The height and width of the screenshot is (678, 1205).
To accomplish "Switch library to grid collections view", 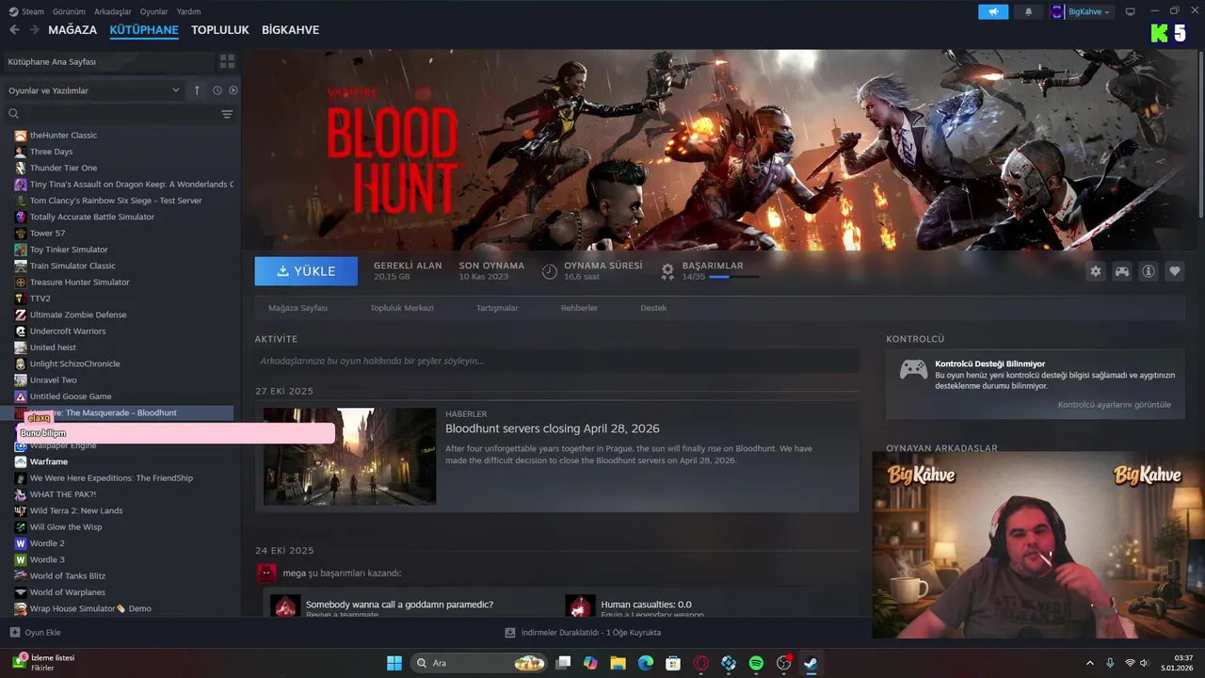I will click(x=227, y=61).
